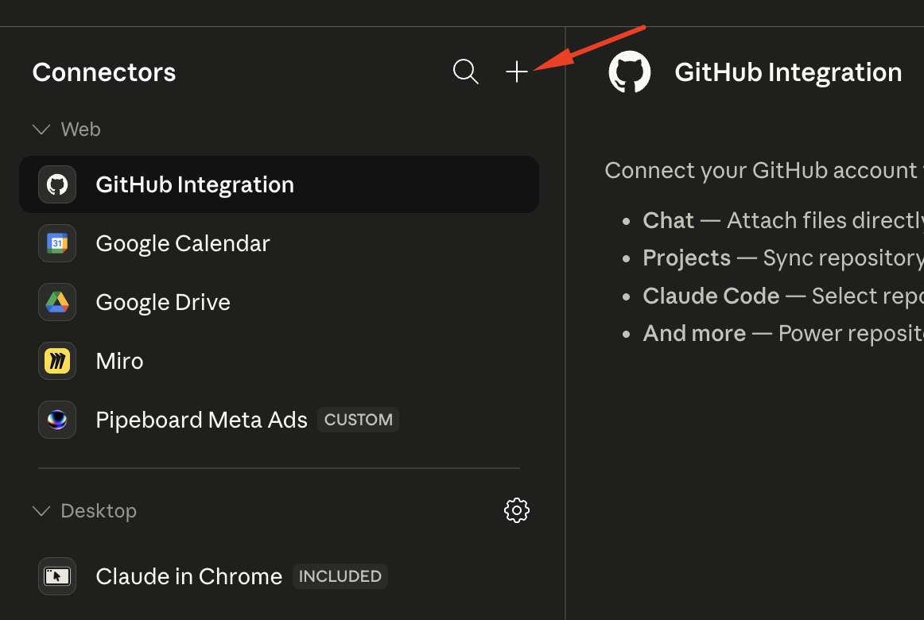
Task: Click the GitHub icon in the connector list
Action: [57, 184]
